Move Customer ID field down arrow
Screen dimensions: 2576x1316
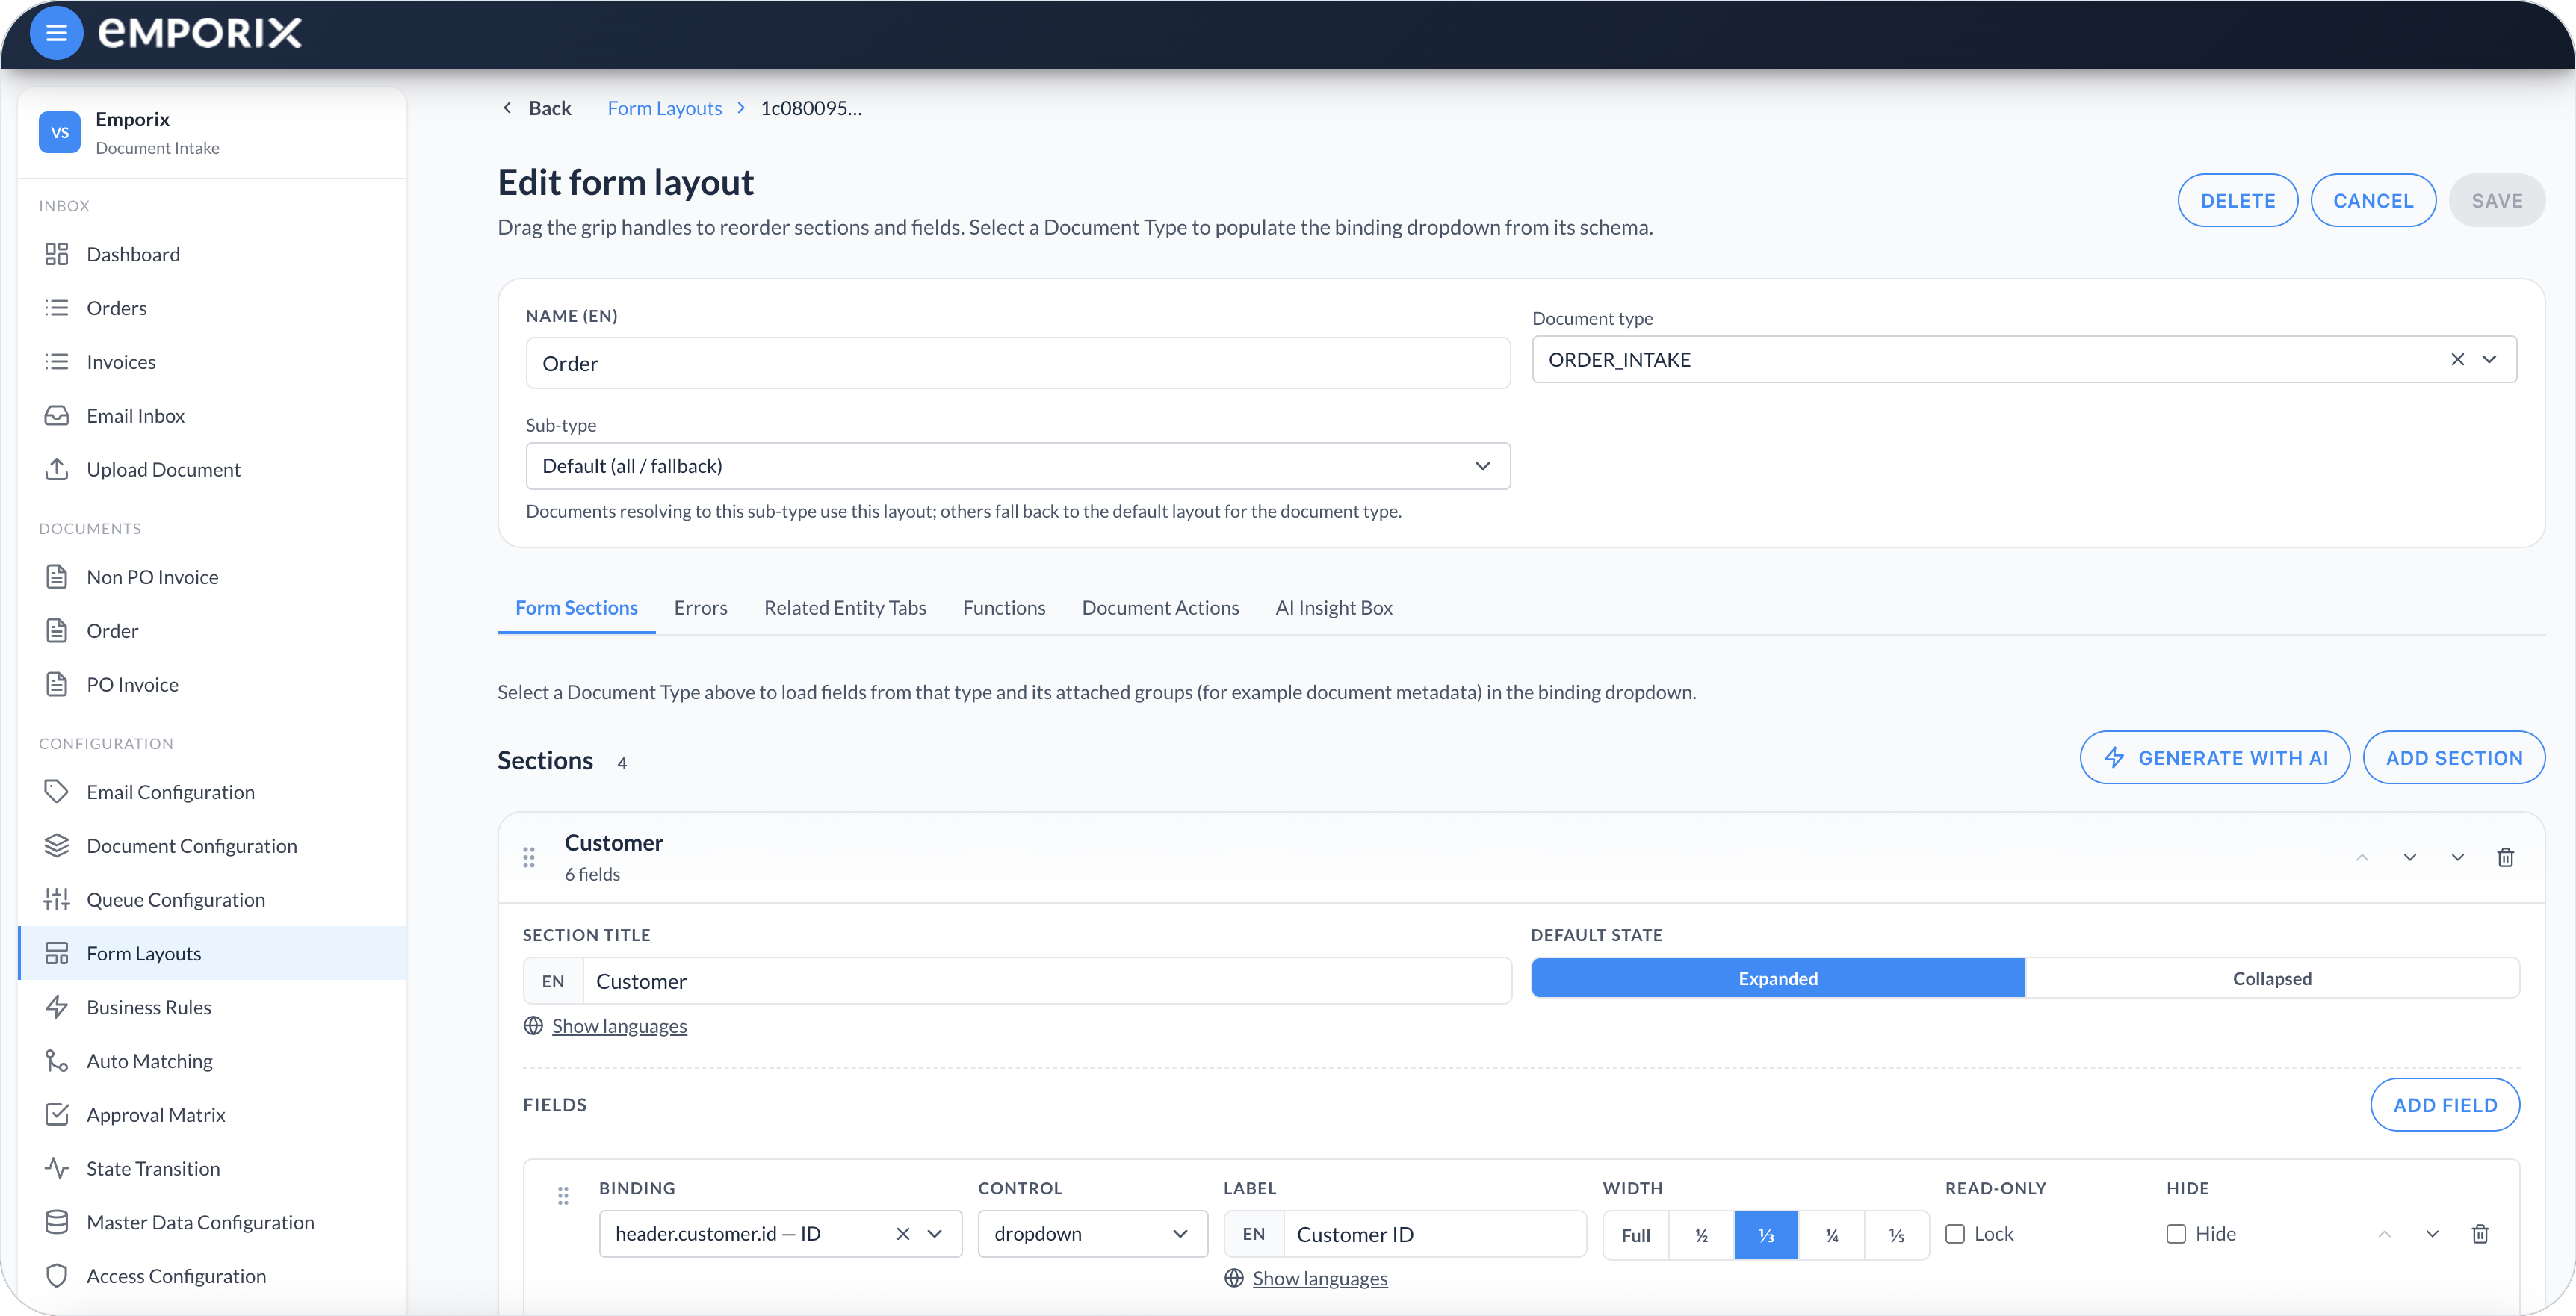(x=2432, y=1233)
